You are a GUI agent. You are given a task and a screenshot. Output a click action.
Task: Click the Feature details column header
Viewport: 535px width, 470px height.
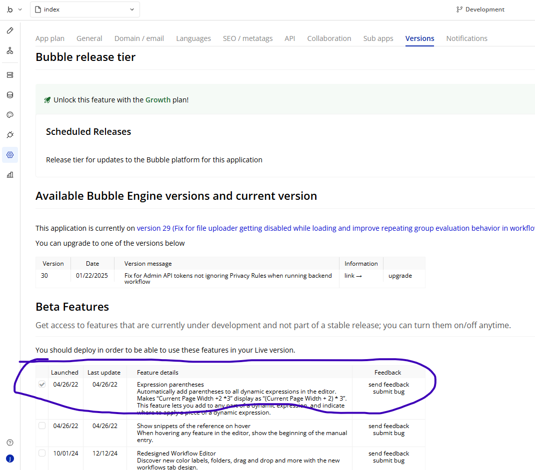[x=157, y=373]
